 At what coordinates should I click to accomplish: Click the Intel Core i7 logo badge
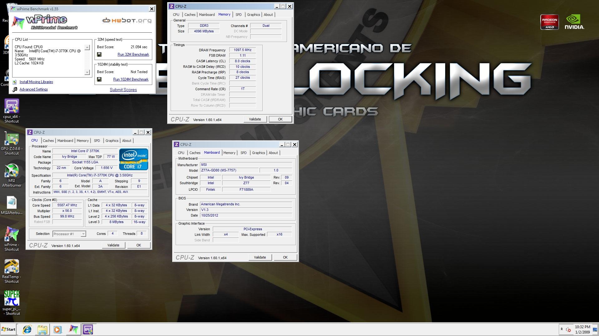coord(134,159)
